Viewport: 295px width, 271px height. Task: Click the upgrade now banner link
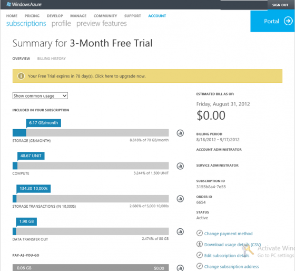[120, 76]
